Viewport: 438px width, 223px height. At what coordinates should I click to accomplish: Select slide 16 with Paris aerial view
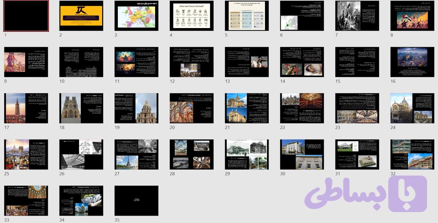pos(412,62)
